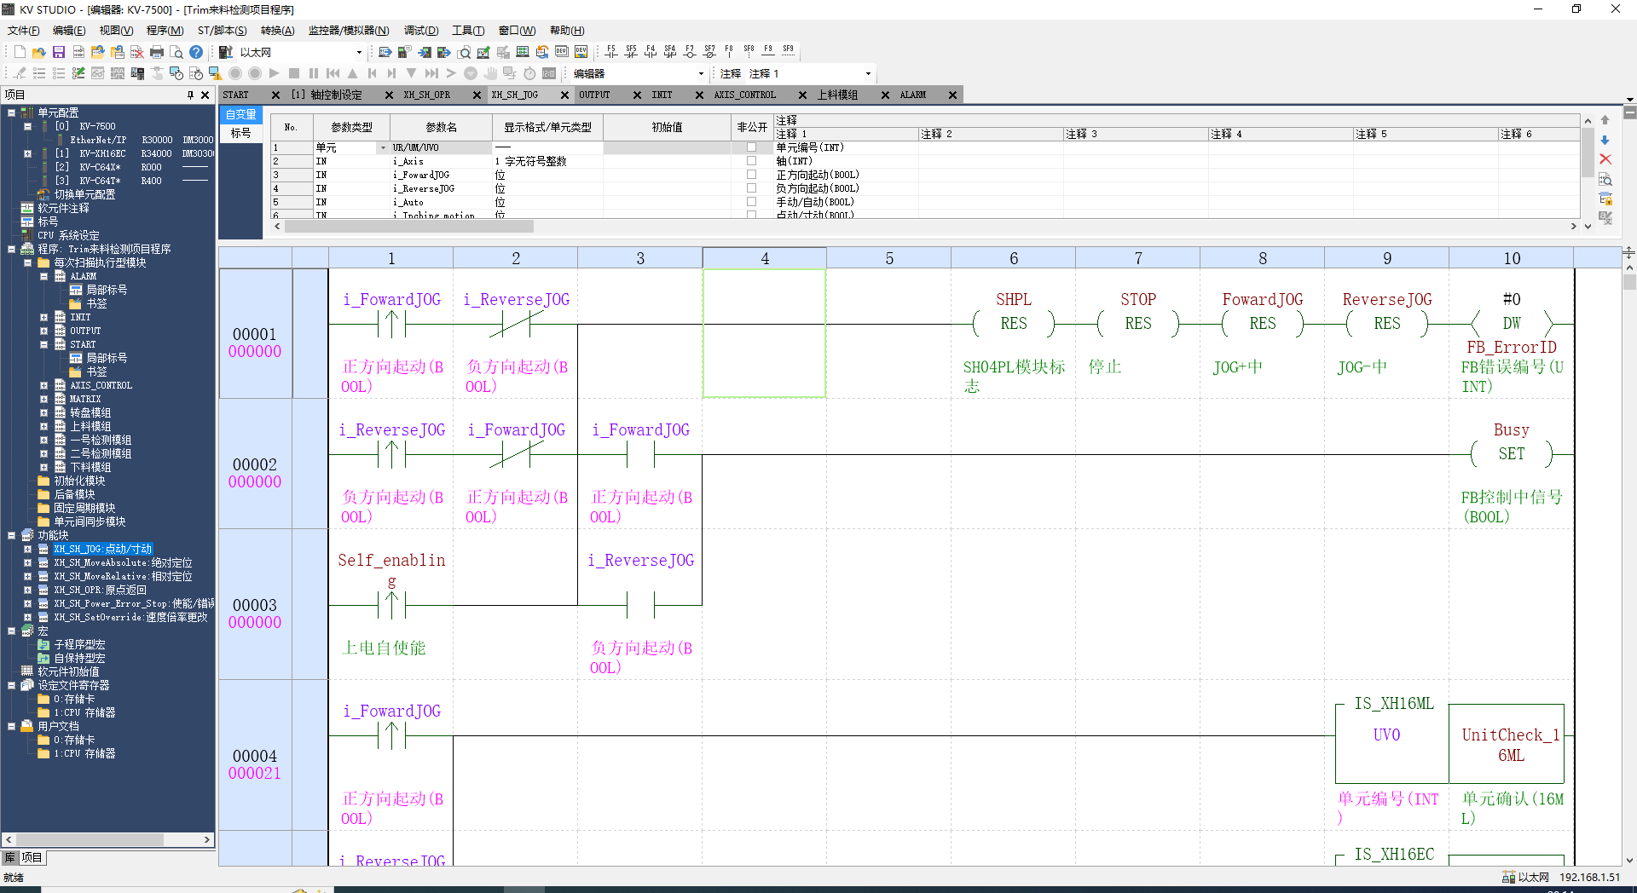This screenshot has width=1637, height=893.
Task: Open an existing project
Action: [x=39, y=52]
